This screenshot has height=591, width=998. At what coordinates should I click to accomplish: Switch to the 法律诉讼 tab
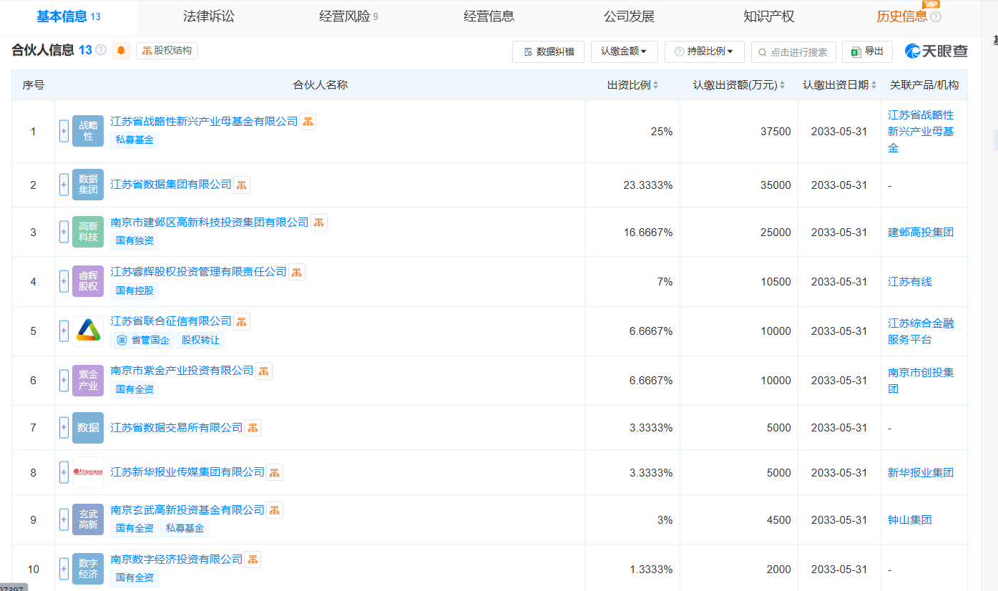coord(208,16)
